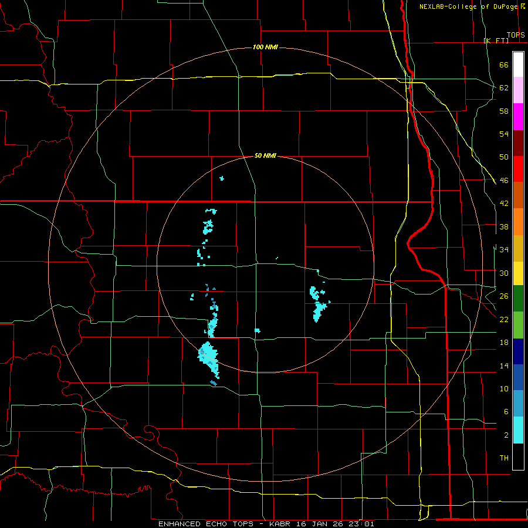Select the 'NEXLAB-College of DuPage' credit text
The width and height of the screenshot is (528, 528).
tap(468, 6)
